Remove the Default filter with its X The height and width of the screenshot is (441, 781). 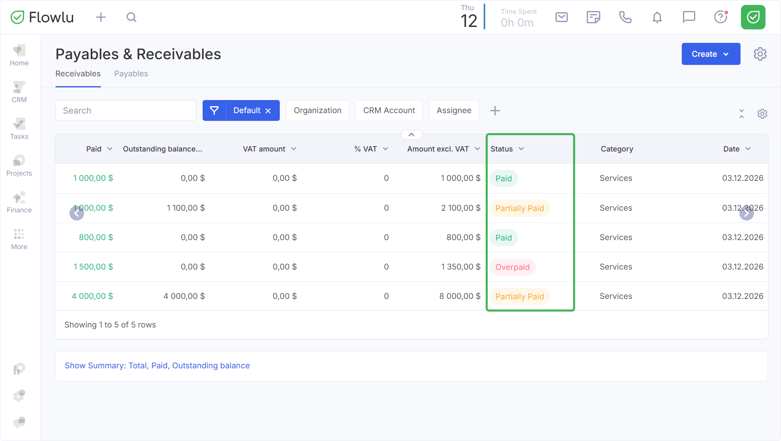click(x=268, y=111)
